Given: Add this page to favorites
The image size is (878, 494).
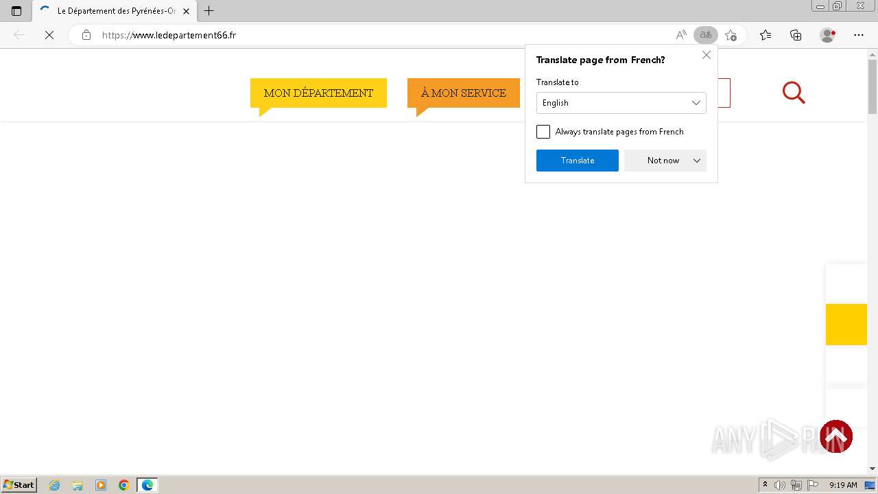Looking at the screenshot, I should (x=731, y=35).
